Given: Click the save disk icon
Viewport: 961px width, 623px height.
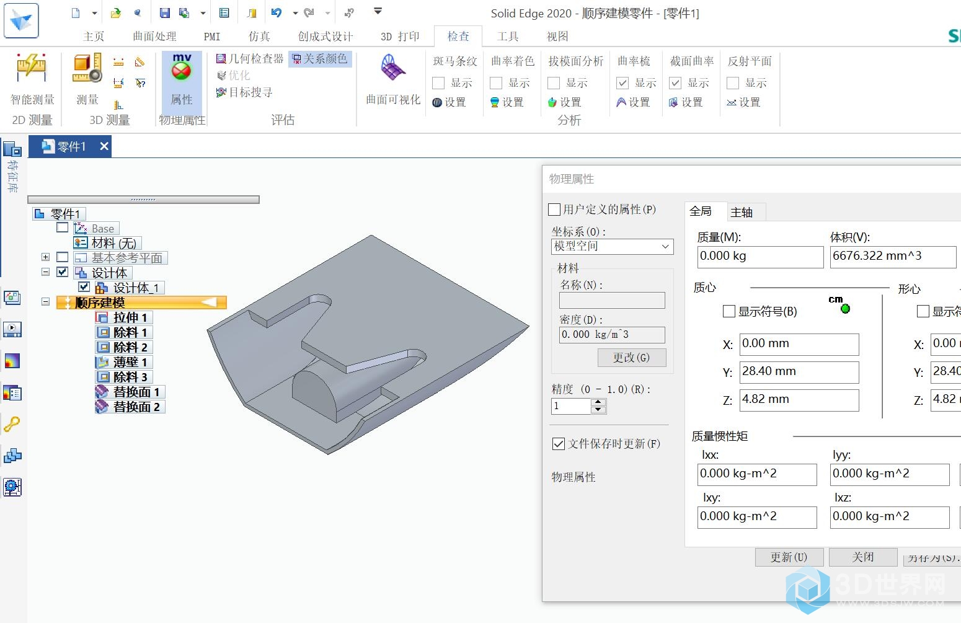Looking at the screenshot, I should click(164, 12).
